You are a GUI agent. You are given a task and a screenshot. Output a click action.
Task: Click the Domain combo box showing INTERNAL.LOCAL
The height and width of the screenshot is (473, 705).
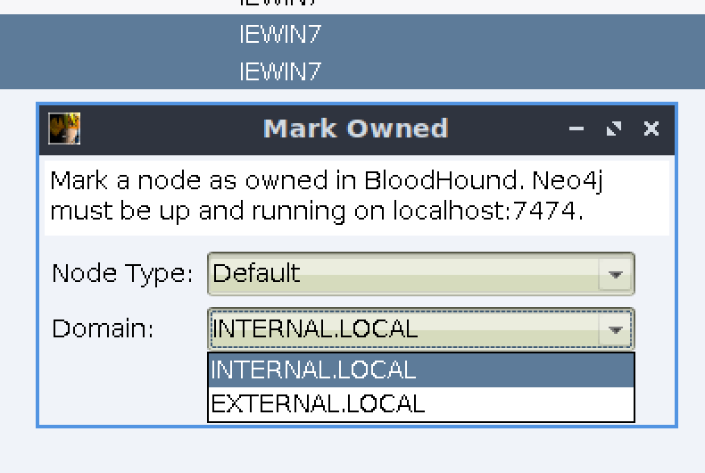coord(421,329)
